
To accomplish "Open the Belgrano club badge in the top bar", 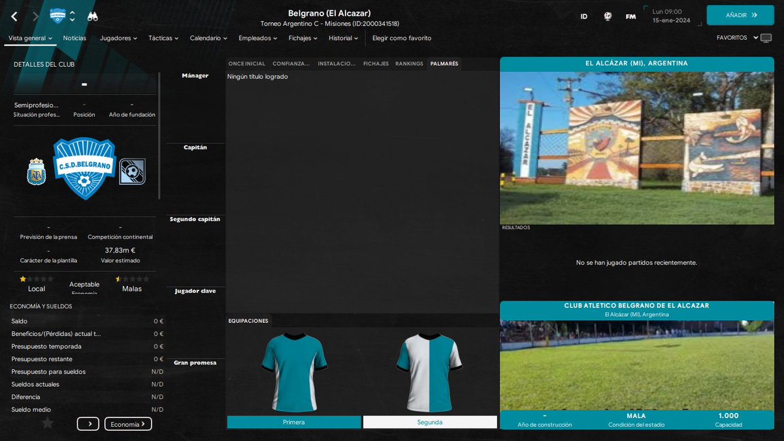I will point(57,15).
